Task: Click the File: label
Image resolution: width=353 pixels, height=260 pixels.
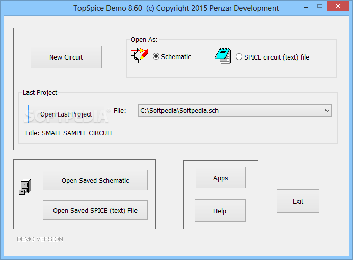Action: tap(120, 110)
